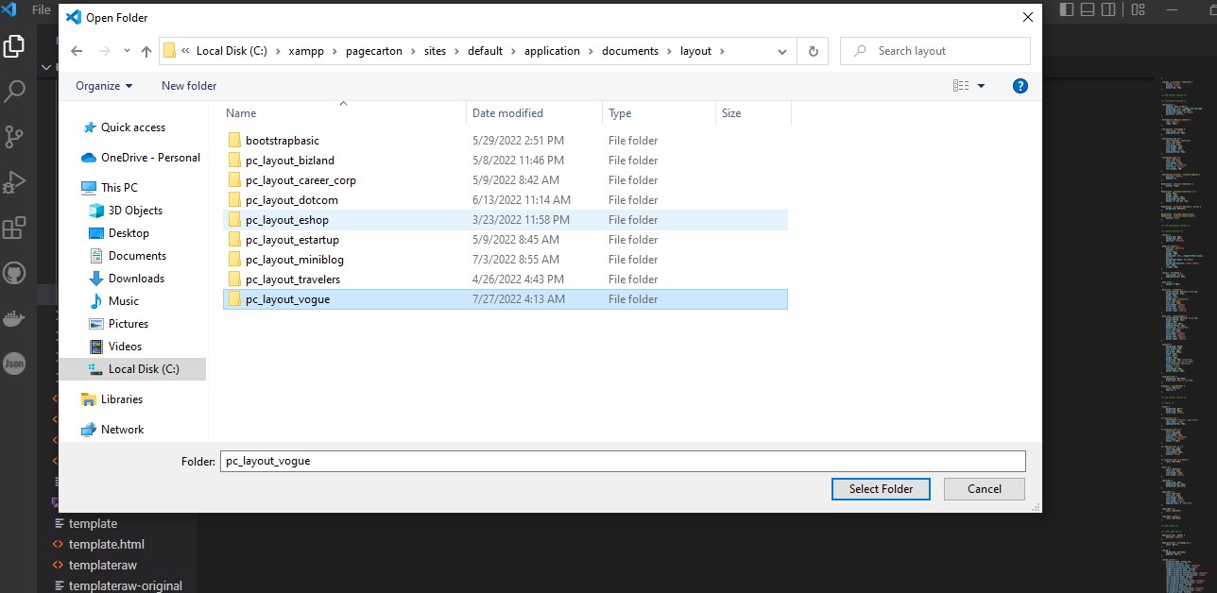Open templateraw-original in VS Code explorer

click(125, 585)
